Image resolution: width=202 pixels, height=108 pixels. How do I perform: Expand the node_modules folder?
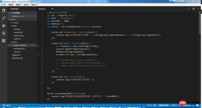20,45
